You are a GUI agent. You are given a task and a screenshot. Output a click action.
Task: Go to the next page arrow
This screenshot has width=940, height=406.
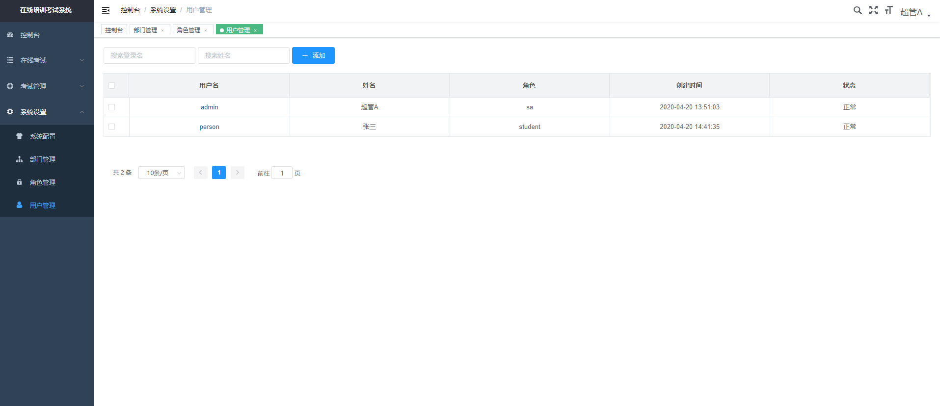[238, 173]
